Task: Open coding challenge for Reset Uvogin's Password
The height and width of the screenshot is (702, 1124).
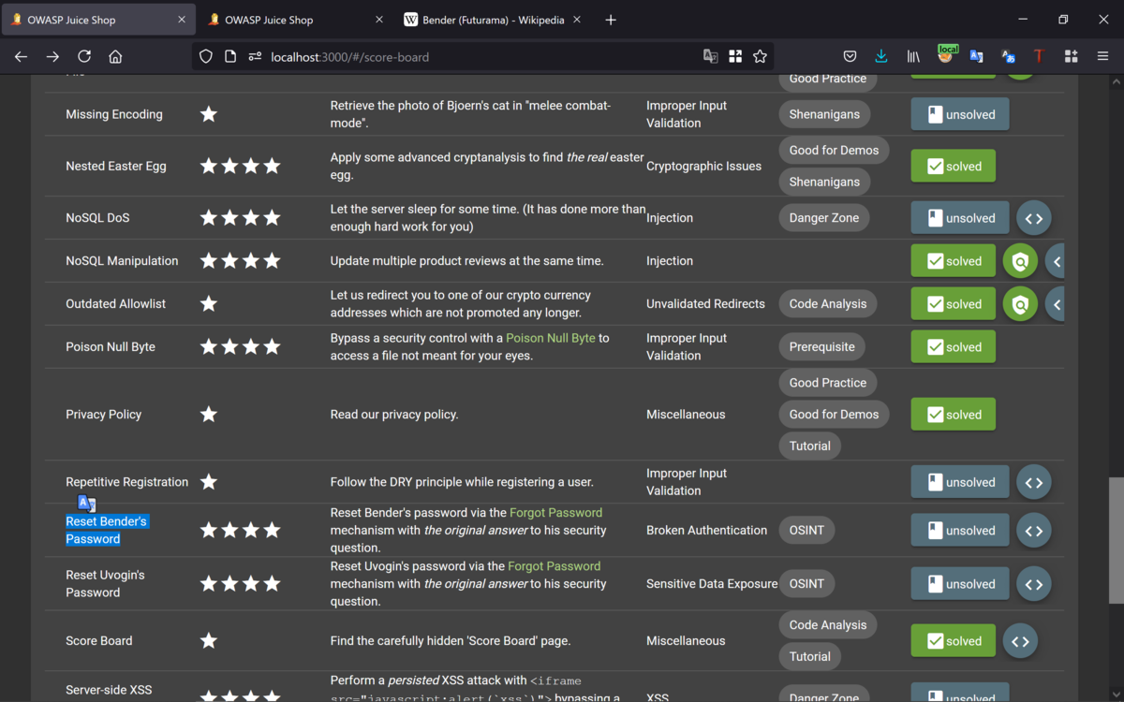Action: click(x=1034, y=584)
